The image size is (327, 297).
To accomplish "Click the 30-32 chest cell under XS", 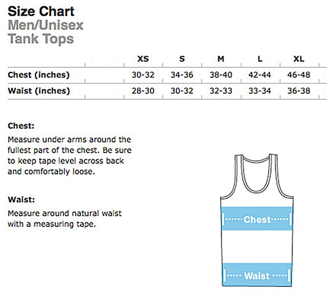I will tap(143, 75).
